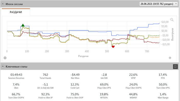Viewport: 180px width, 101px height.
Task: Click the green peak triangle marker
Action: 23,25
